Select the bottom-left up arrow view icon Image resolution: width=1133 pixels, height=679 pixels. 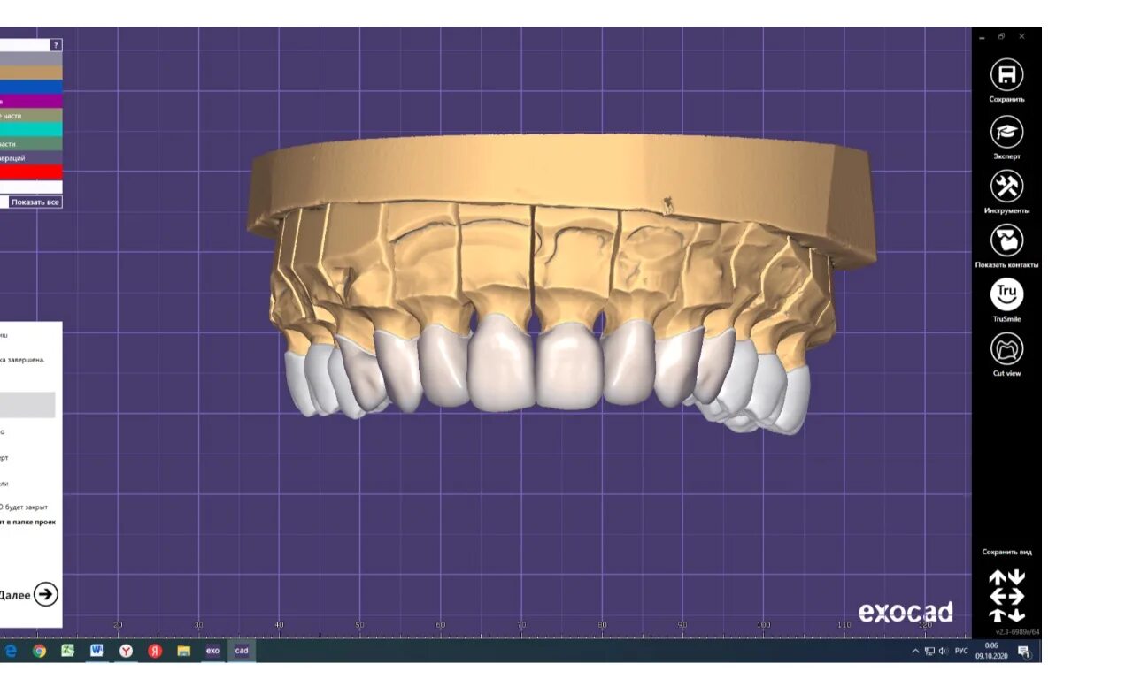tap(997, 615)
